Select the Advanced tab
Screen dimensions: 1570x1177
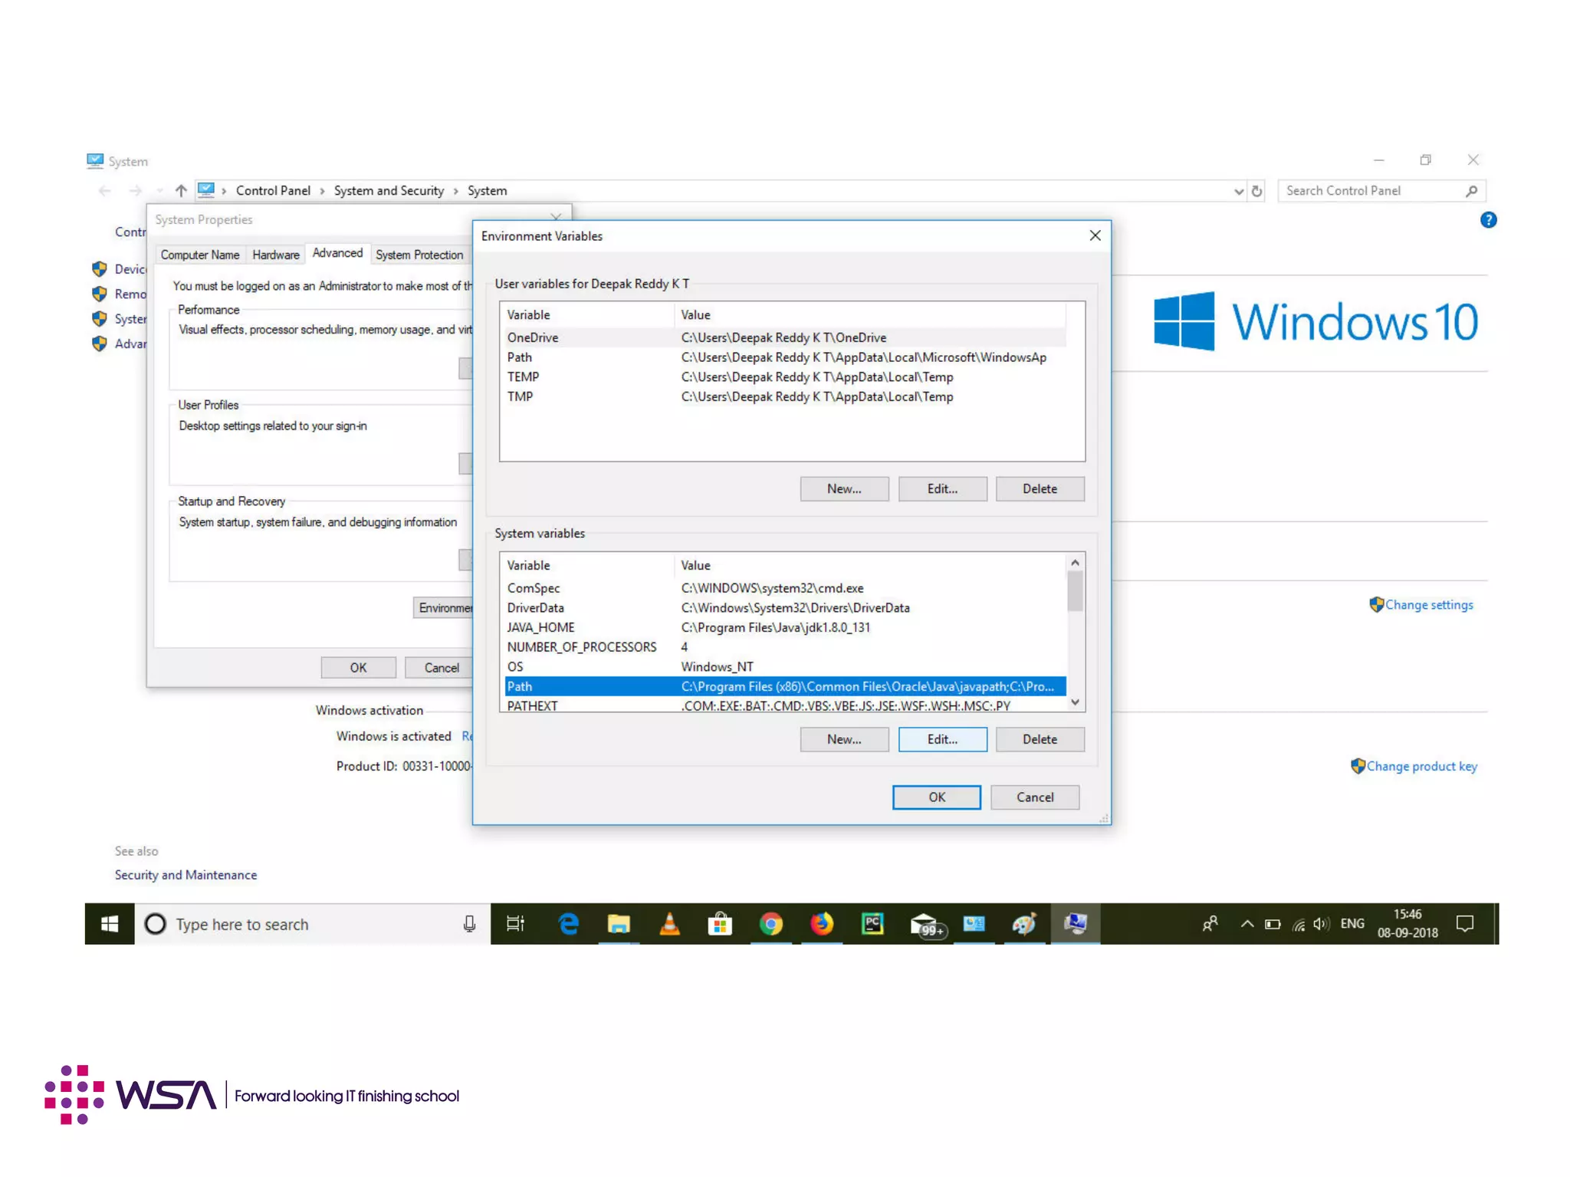[x=337, y=254]
